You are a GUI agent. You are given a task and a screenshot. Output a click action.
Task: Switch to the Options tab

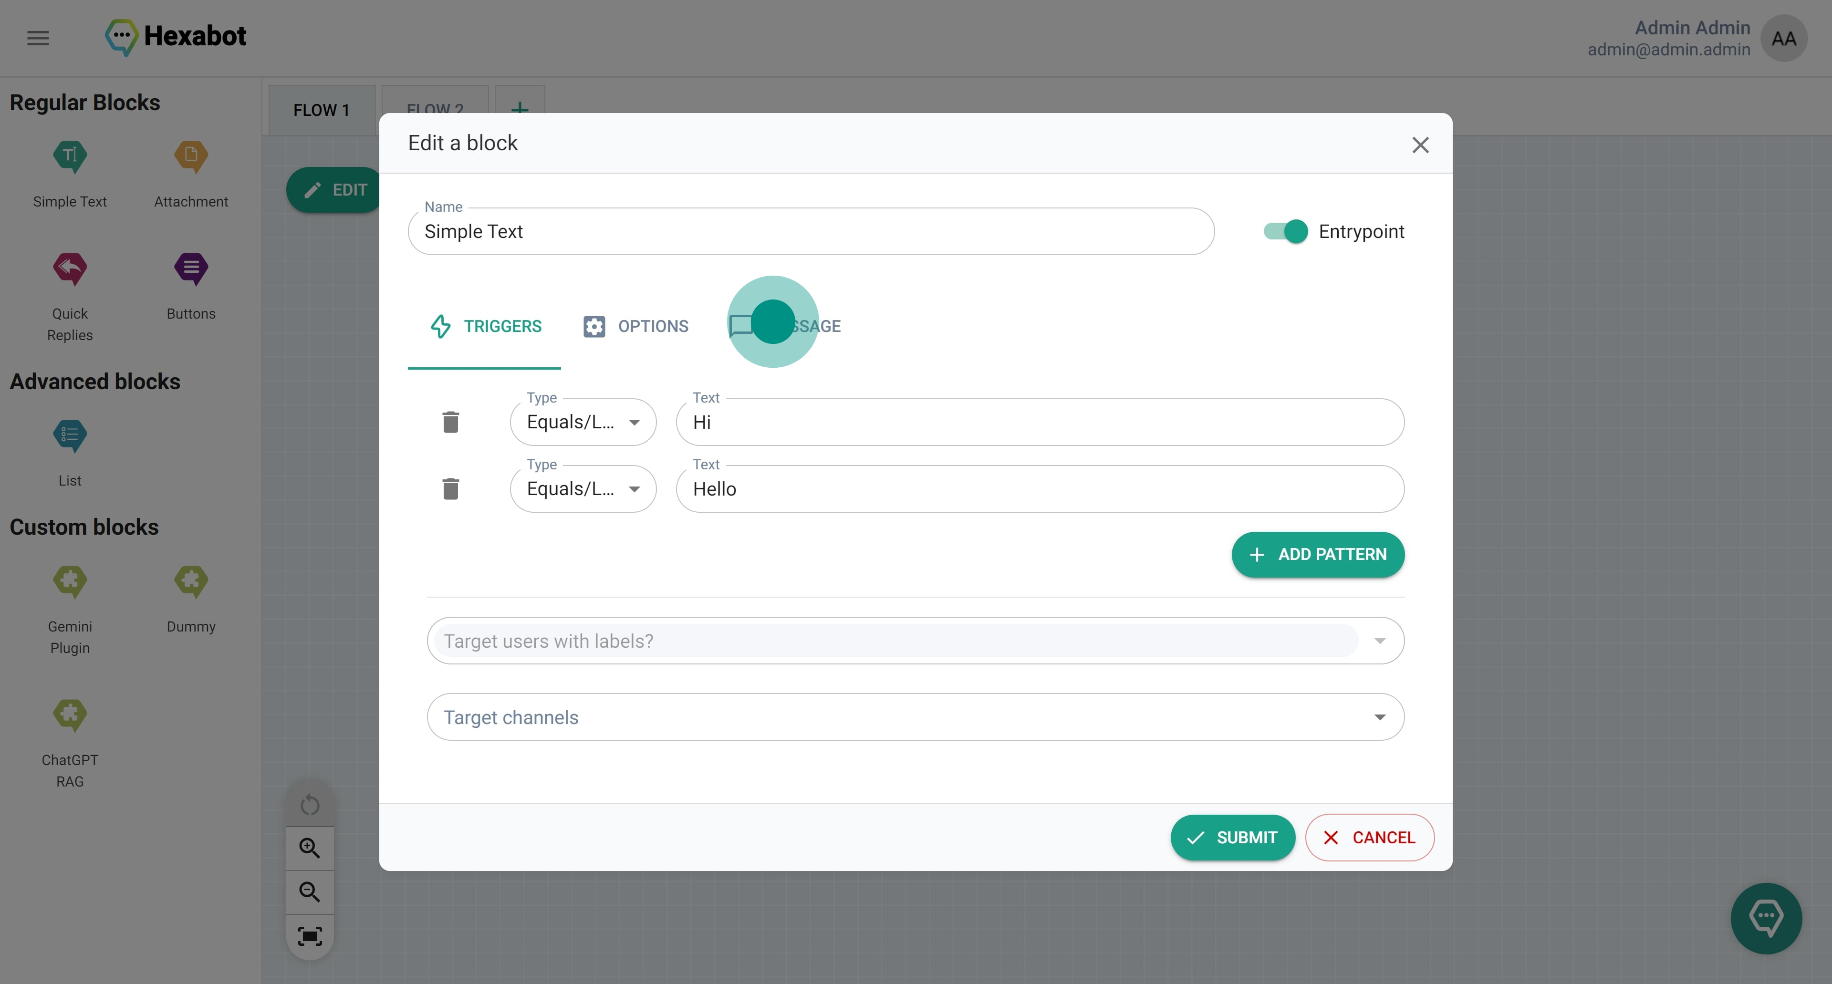[x=636, y=326]
